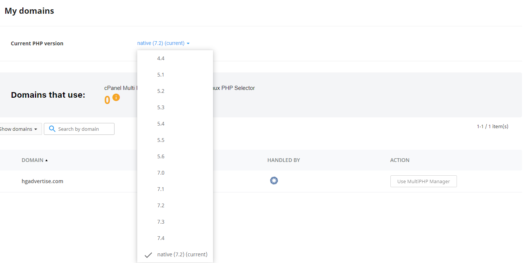Screen dimensions: 525x263
Task: Open the Show domains filter dropdown
Action: 19,129
